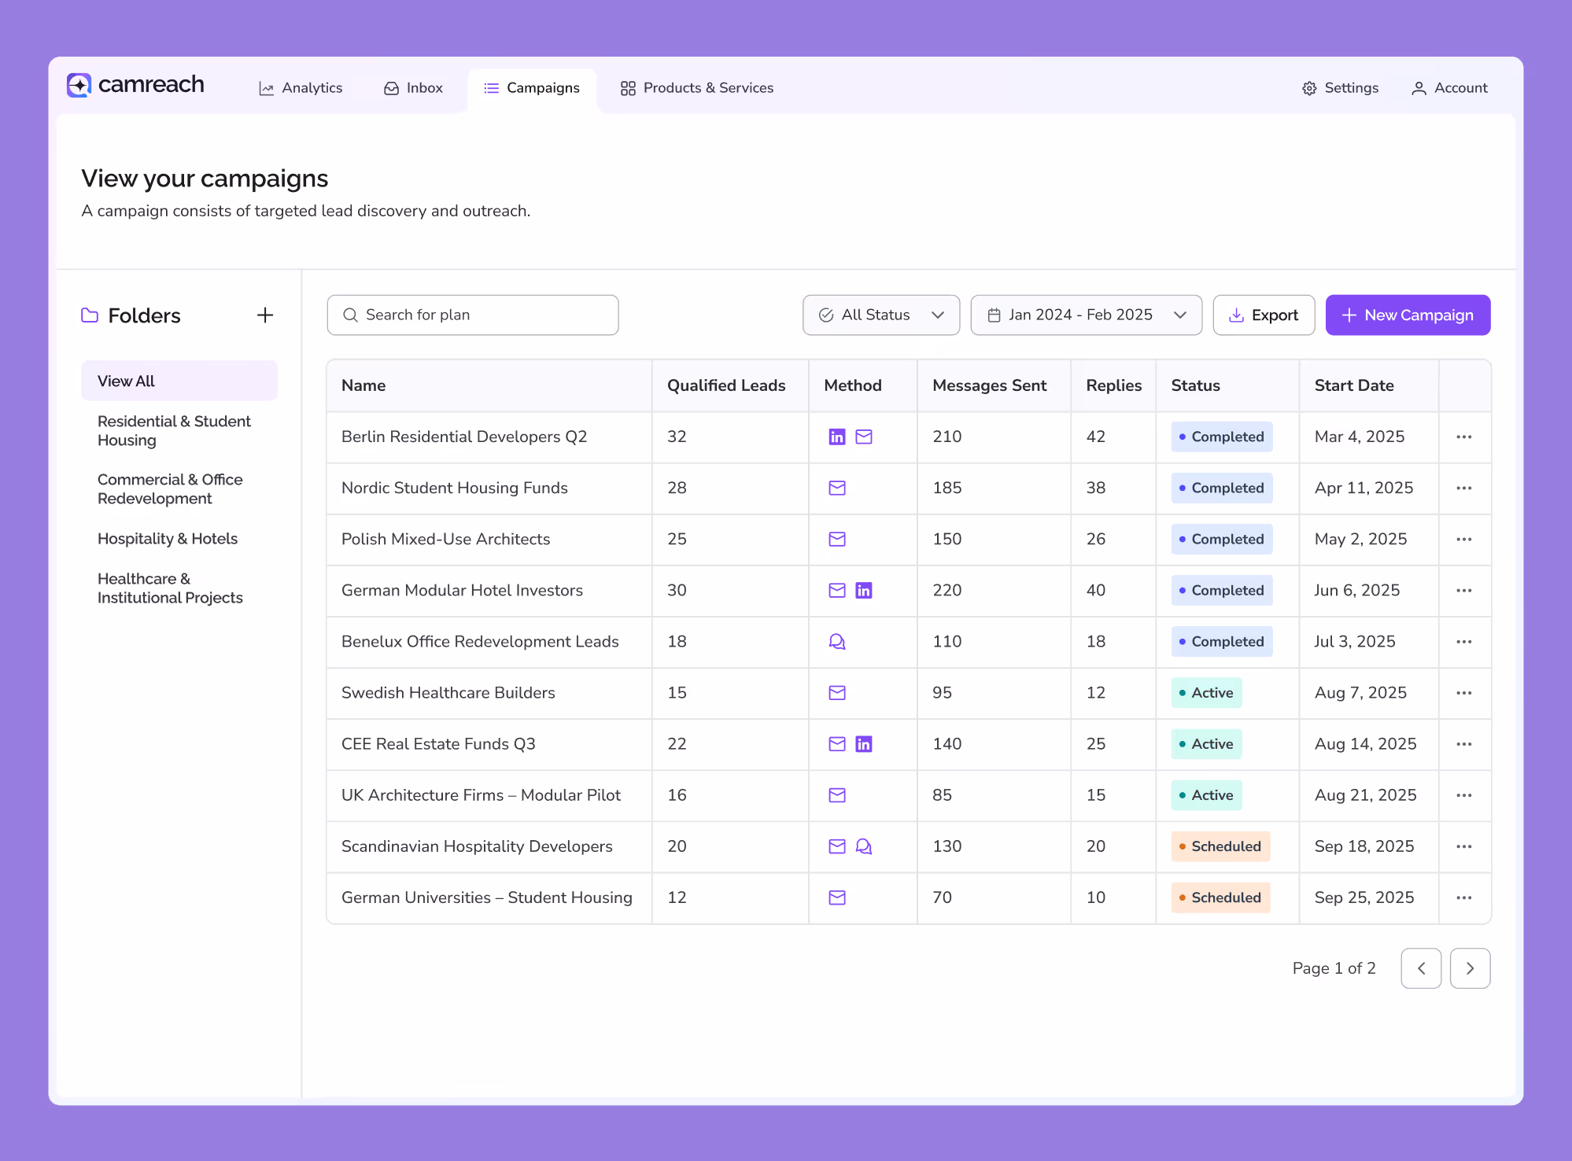Open the All Status dropdown
Screen dimensions: 1572x1161
880,315
